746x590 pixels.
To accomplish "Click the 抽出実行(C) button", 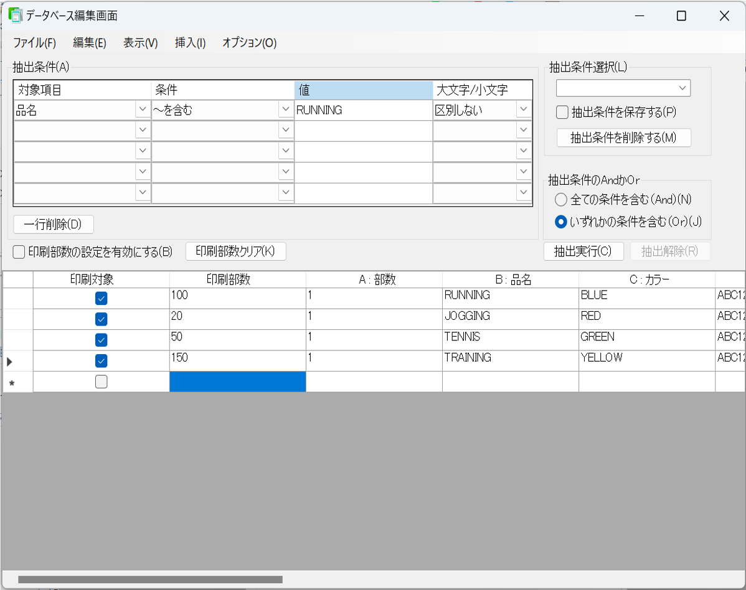I will click(583, 251).
